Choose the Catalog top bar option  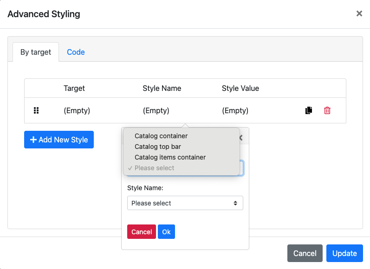tap(158, 147)
